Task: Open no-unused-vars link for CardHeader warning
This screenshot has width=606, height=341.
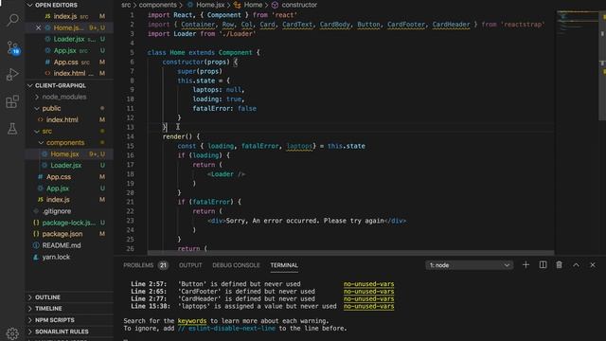Action: 368,299
